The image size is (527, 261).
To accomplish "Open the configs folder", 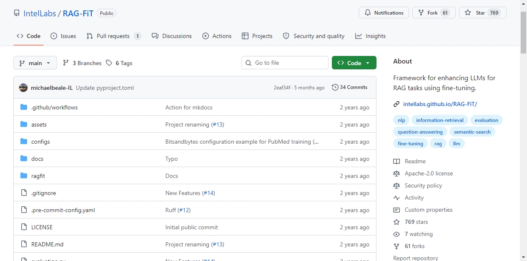I will 40,142.
